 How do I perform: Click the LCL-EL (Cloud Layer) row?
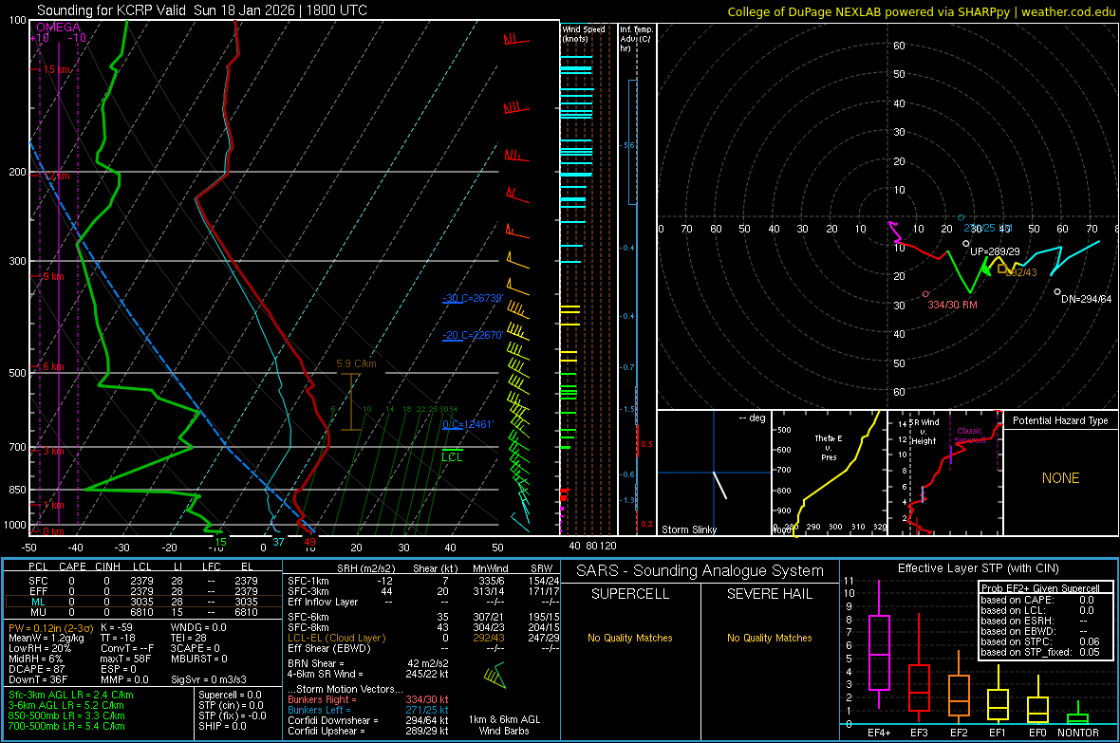pos(423,638)
